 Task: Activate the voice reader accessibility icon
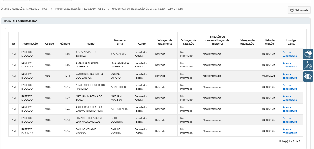pyautogui.click(x=308, y=66)
